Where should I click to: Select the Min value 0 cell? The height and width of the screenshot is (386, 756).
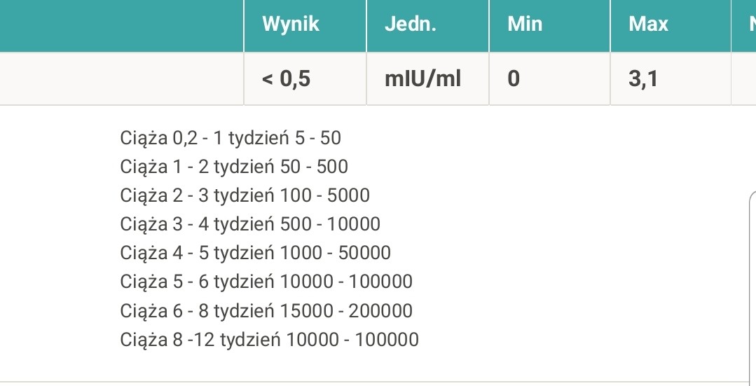point(514,78)
